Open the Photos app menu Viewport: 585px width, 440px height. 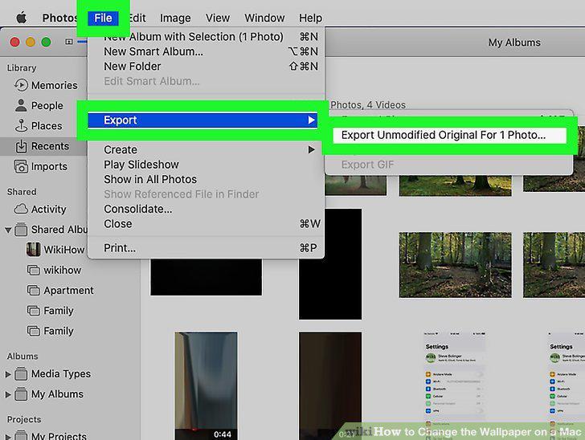pos(59,18)
